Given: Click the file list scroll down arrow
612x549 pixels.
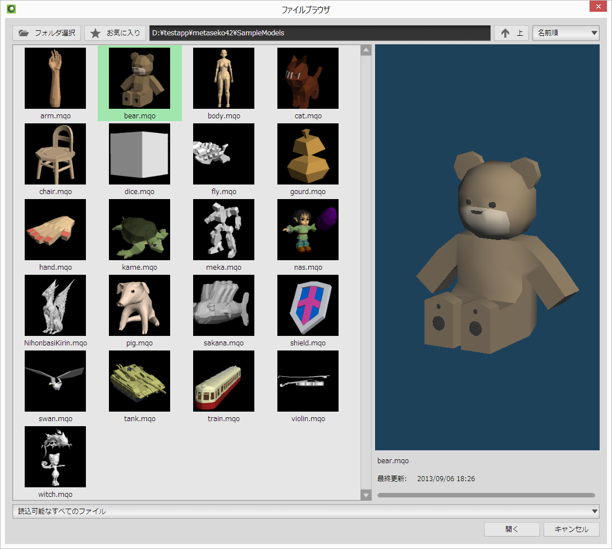Looking at the screenshot, I should [x=366, y=495].
